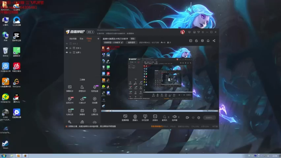Open WeGame desktop shortcut

(x=17, y=83)
